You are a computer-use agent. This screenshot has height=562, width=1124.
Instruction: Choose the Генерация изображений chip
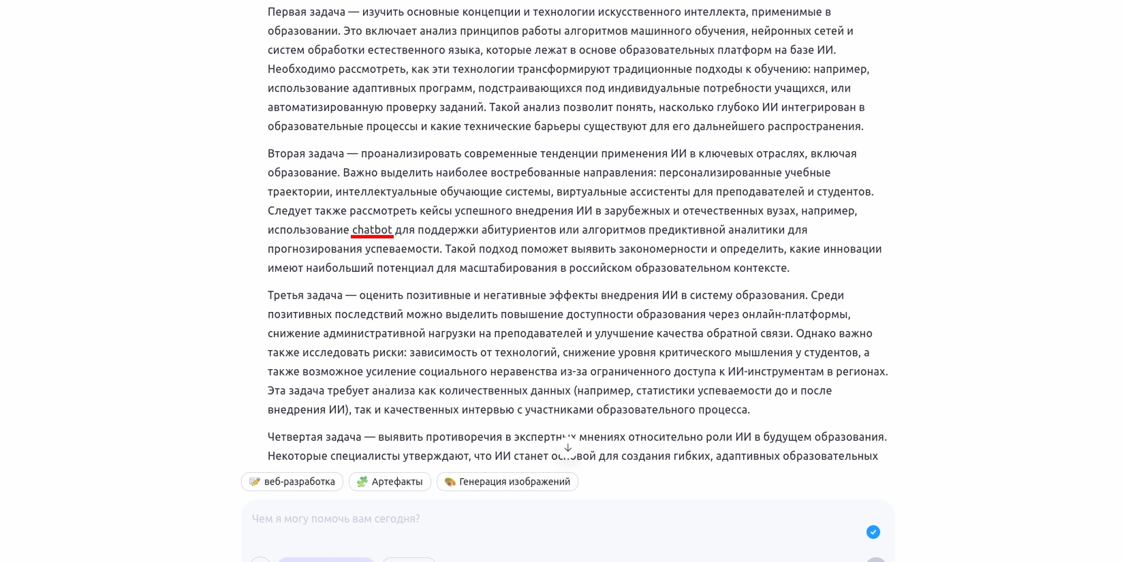tap(508, 482)
